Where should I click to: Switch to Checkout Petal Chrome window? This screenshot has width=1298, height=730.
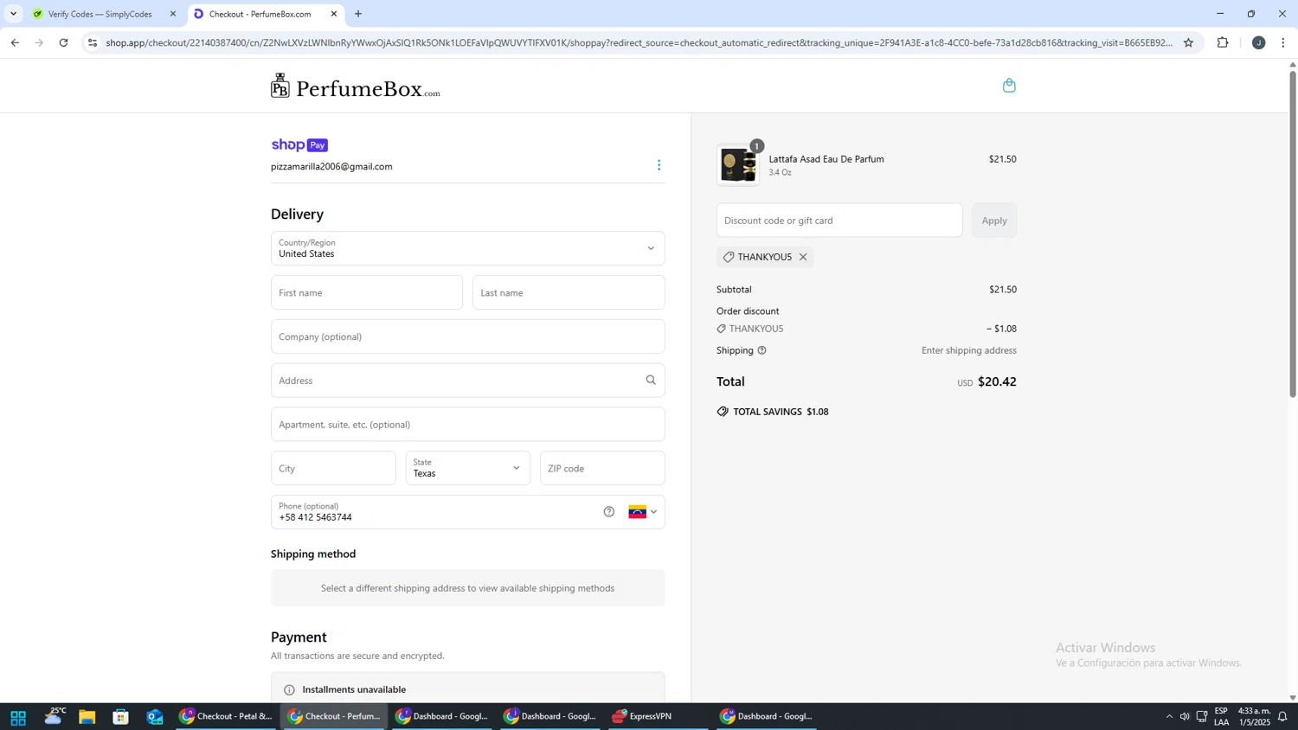(x=226, y=716)
